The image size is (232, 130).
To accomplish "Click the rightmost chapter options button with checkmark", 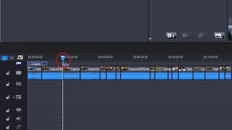I will [x=219, y=36].
